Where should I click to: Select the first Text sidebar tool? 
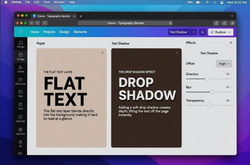pyautogui.click(x=21, y=94)
